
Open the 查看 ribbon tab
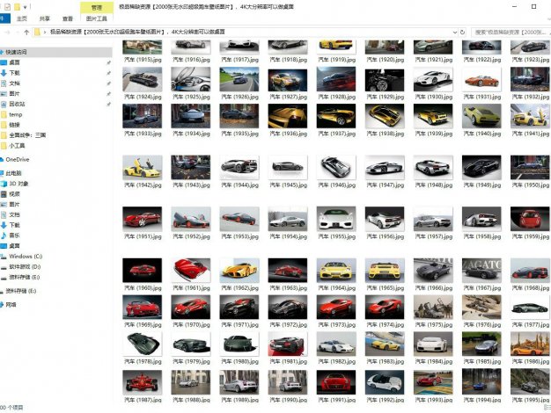69,18
